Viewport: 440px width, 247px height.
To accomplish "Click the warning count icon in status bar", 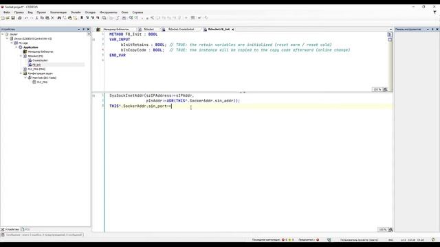I will click(290, 239).
